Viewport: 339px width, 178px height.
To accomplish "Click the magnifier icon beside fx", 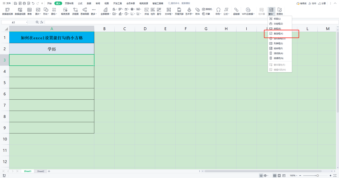I will pyautogui.click(x=37, y=22).
